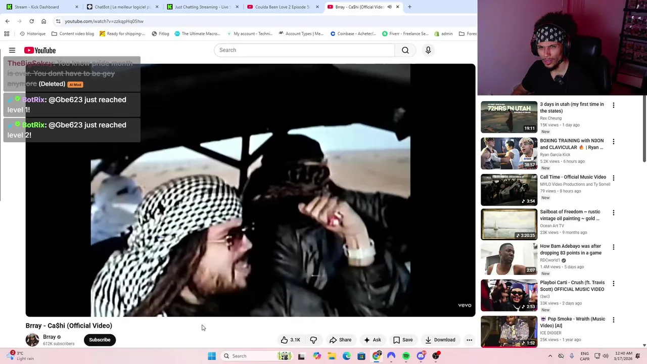
Task: Open RDCworld1 channel name
Action: pos(549,260)
